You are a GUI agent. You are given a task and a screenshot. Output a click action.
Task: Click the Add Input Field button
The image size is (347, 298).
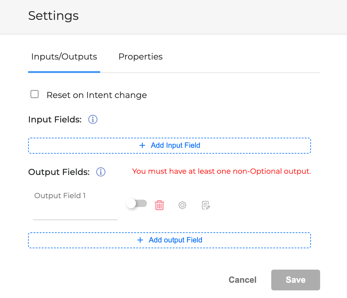tap(170, 145)
